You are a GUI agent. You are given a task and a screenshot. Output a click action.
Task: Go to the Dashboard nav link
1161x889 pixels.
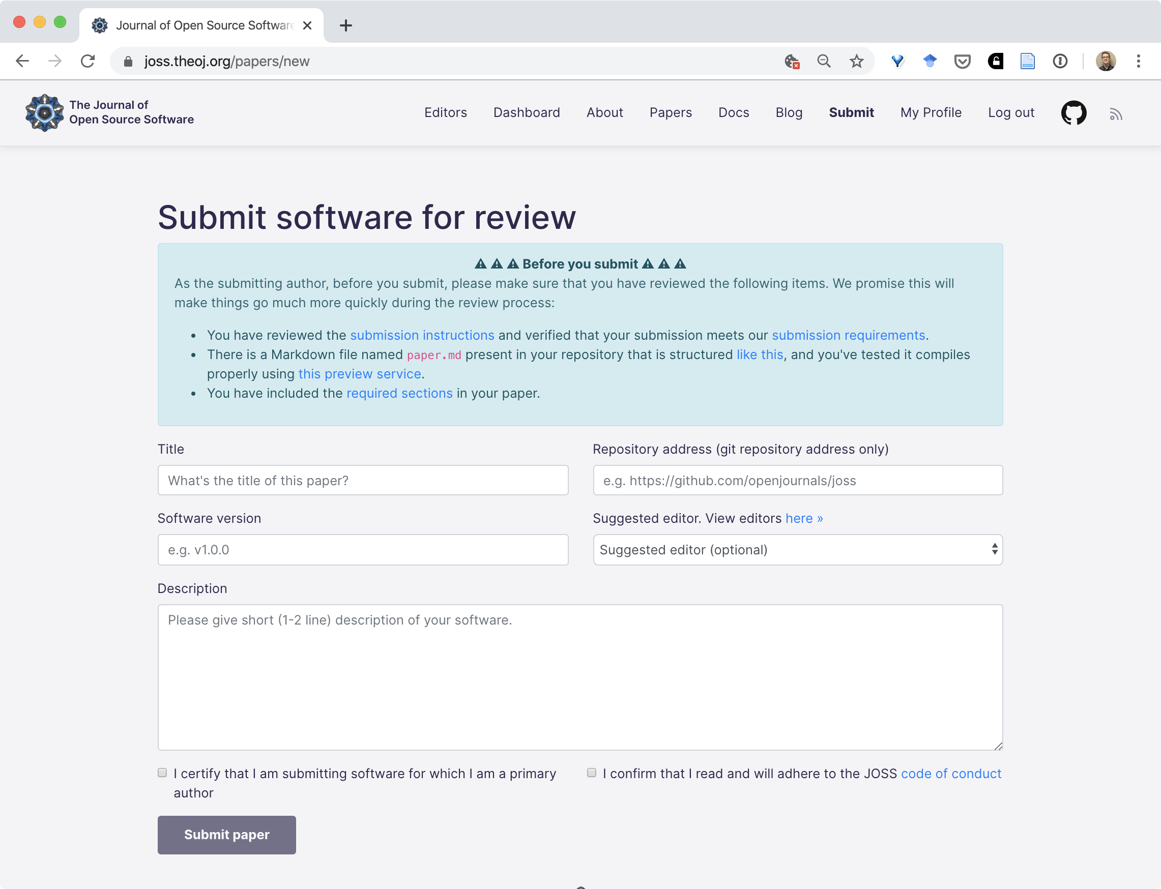(526, 113)
